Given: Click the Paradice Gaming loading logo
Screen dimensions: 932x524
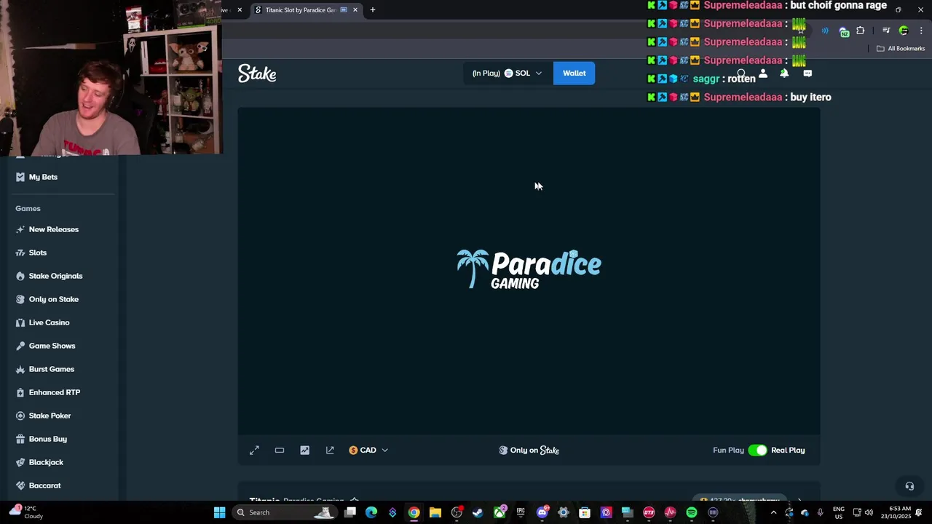Looking at the screenshot, I should click(x=529, y=269).
